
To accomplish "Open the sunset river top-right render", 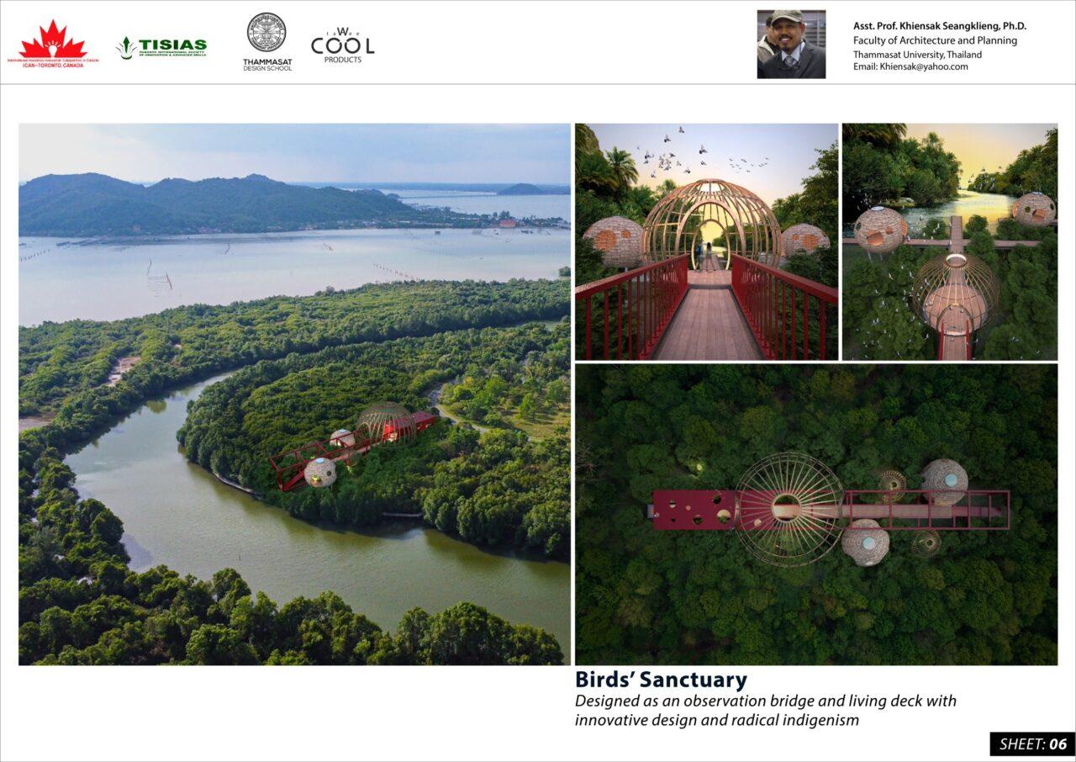I will pyautogui.click(x=950, y=241).
